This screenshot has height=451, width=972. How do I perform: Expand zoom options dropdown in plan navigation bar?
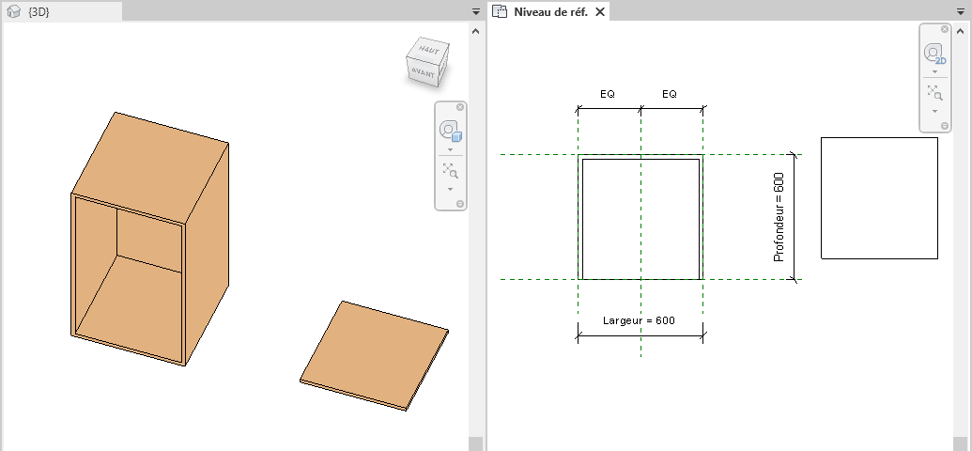(934, 110)
